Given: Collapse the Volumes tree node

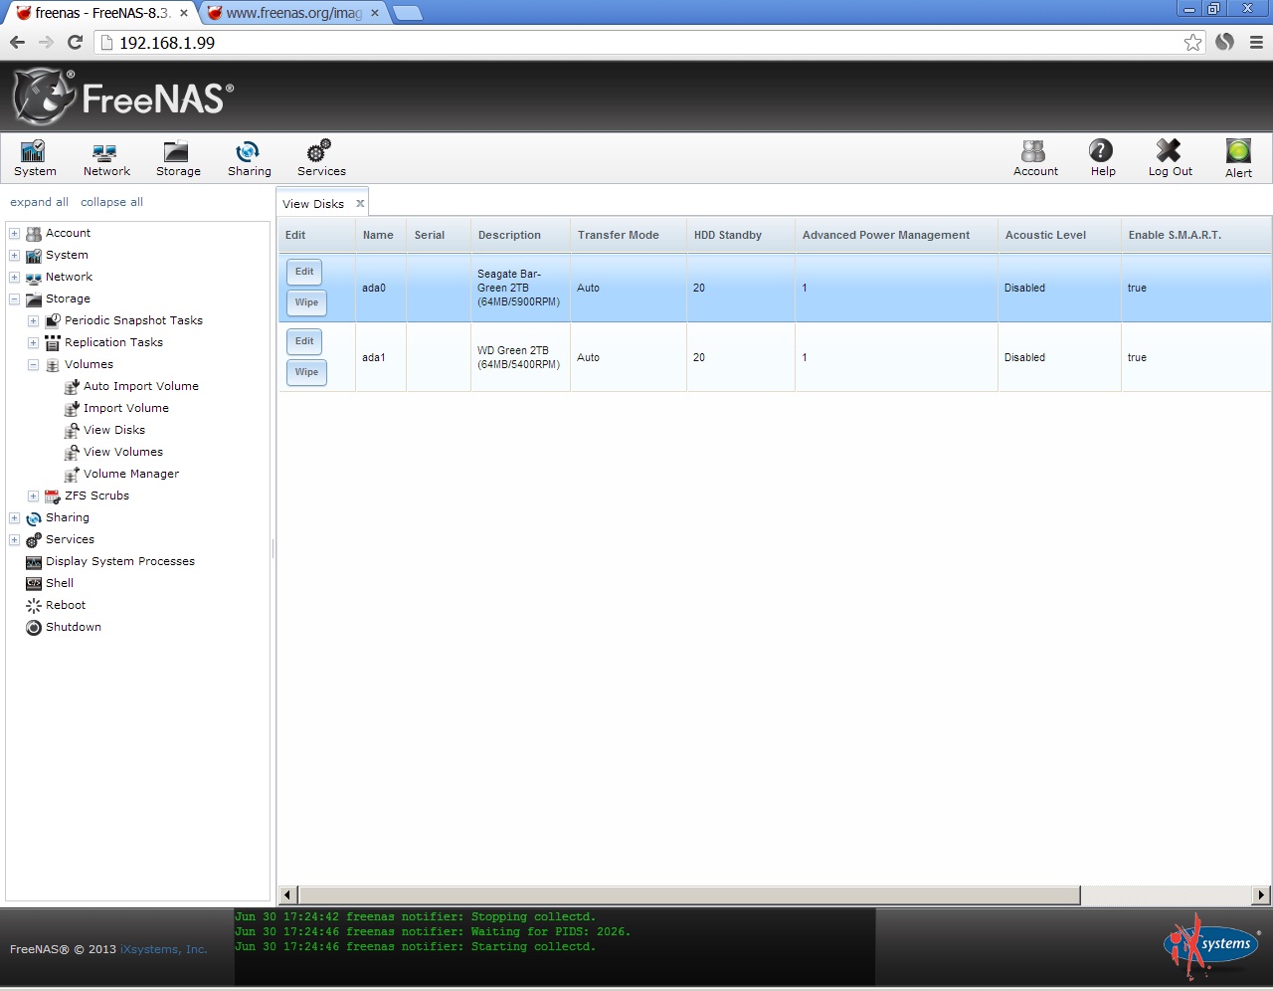Looking at the screenshot, I should pyautogui.click(x=31, y=364).
